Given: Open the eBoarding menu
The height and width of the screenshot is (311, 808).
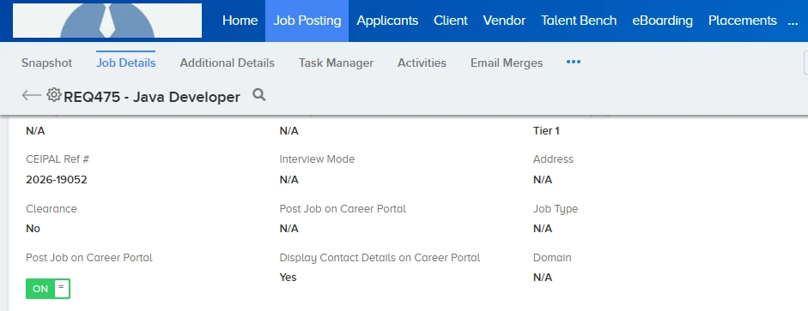Looking at the screenshot, I should tap(663, 21).
